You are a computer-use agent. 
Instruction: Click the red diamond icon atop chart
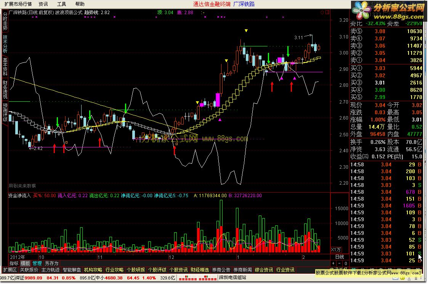[x=322, y=12]
